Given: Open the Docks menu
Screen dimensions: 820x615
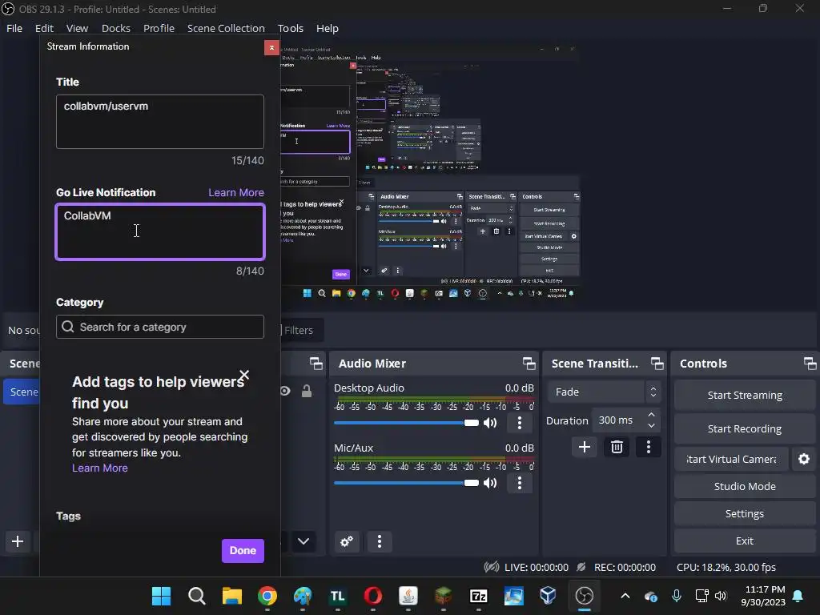Looking at the screenshot, I should [115, 28].
